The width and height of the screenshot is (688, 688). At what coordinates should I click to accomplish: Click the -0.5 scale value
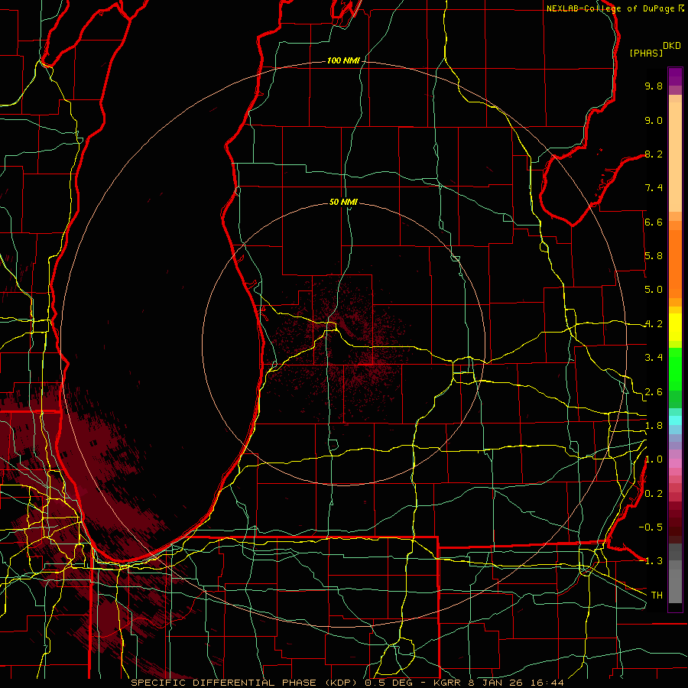pyautogui.click(x=651, y=527)
